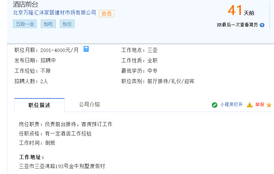Select the 五险一金 benefit tag
The width and height of the screenshot is (274, 174).
25,24
